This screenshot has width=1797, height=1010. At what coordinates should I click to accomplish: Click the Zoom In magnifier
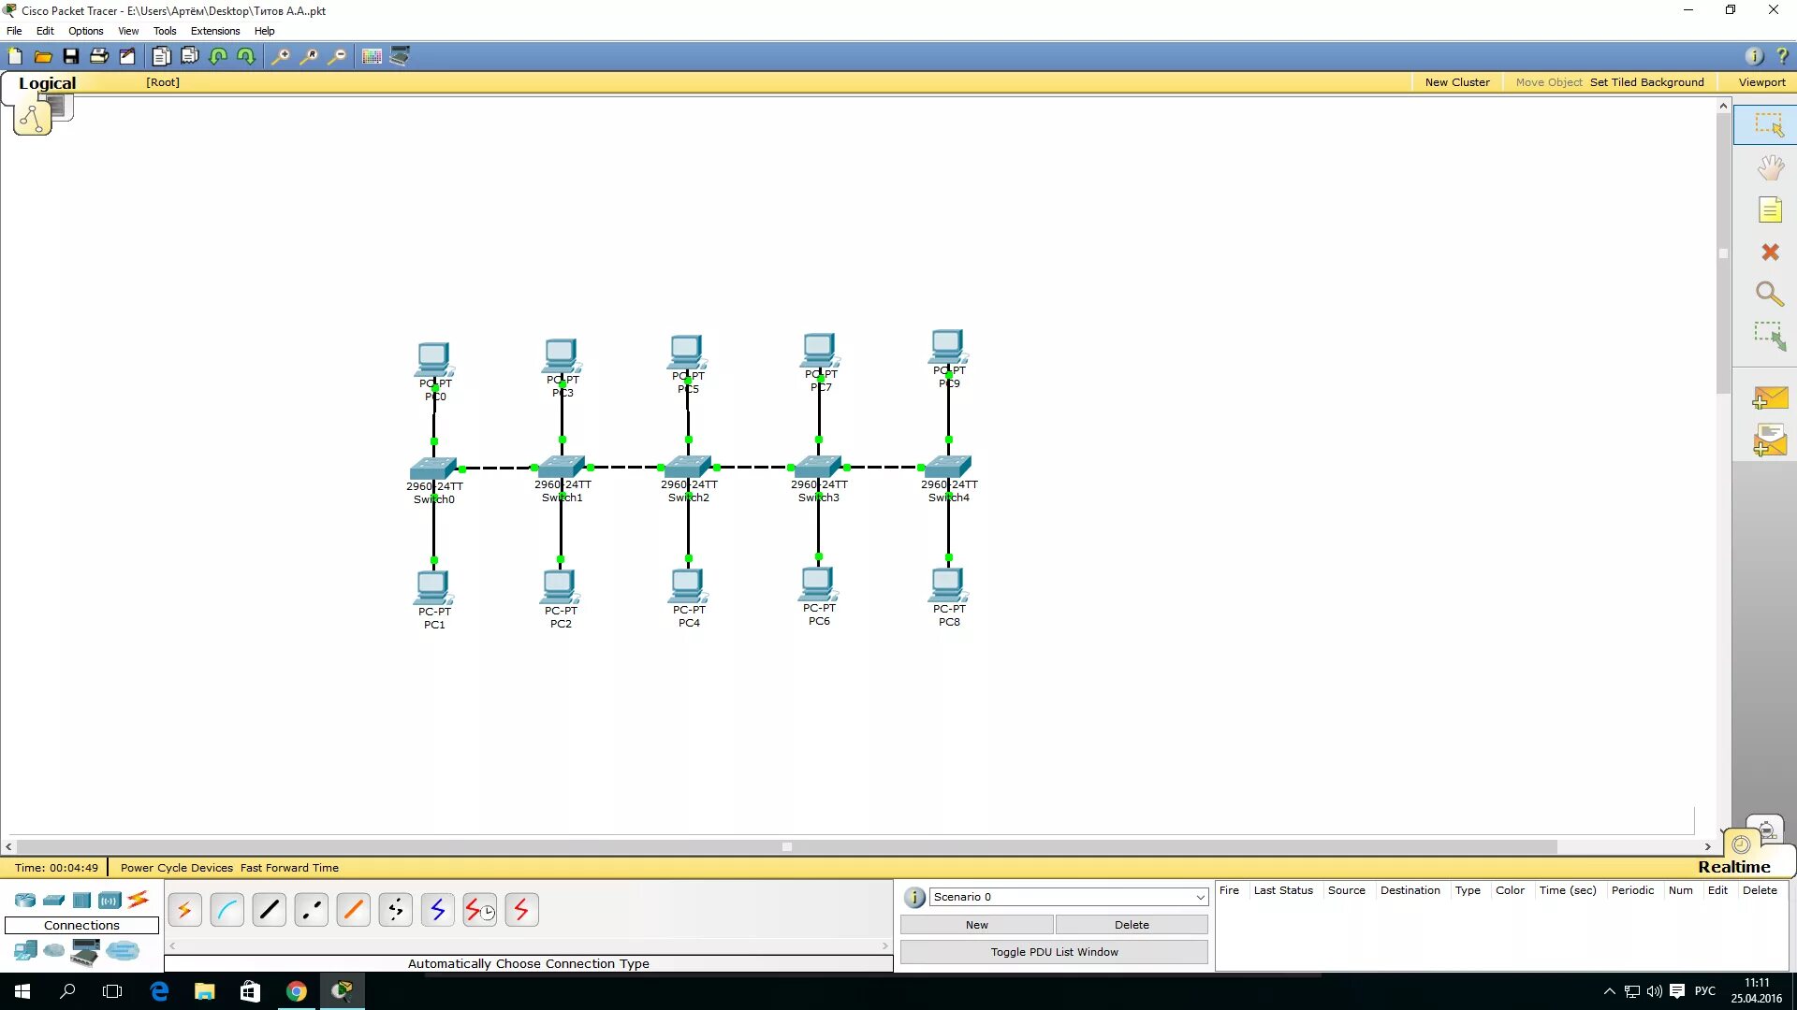[280, 56]
